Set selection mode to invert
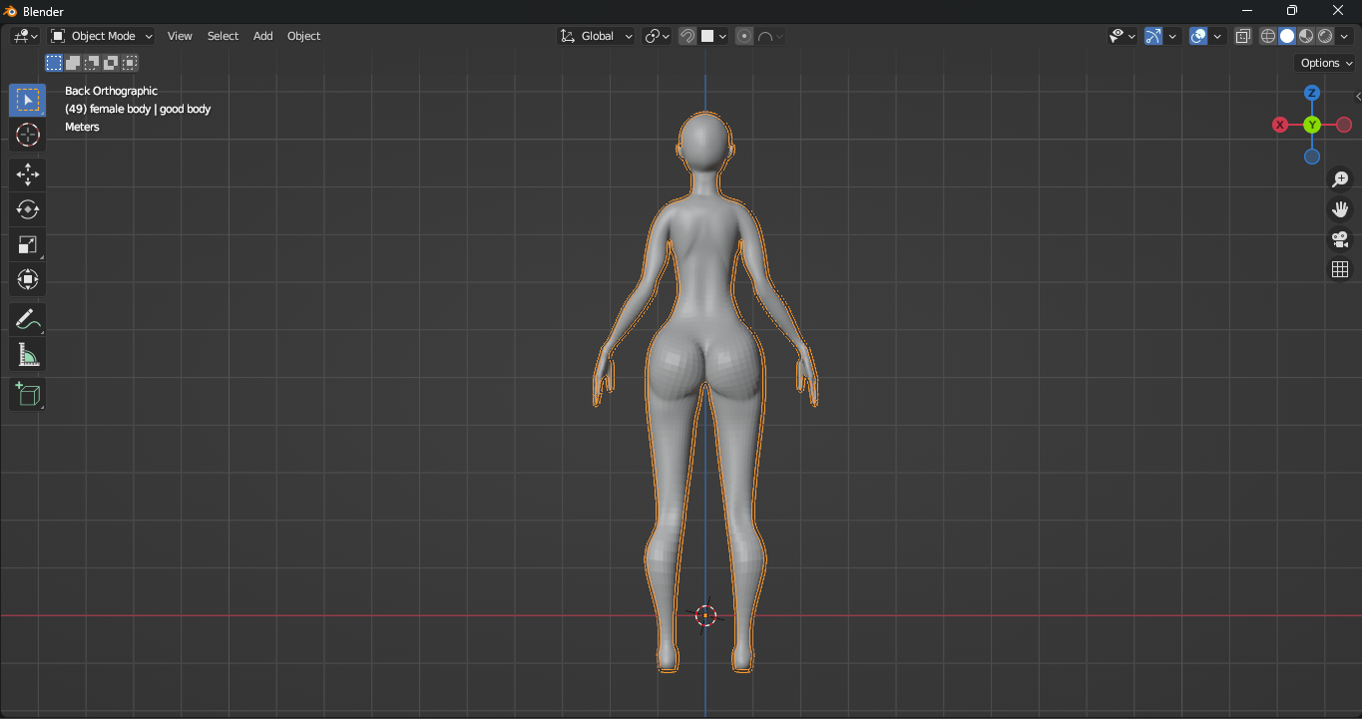This screenshot has width=1362, height=719. pos(111,63)
